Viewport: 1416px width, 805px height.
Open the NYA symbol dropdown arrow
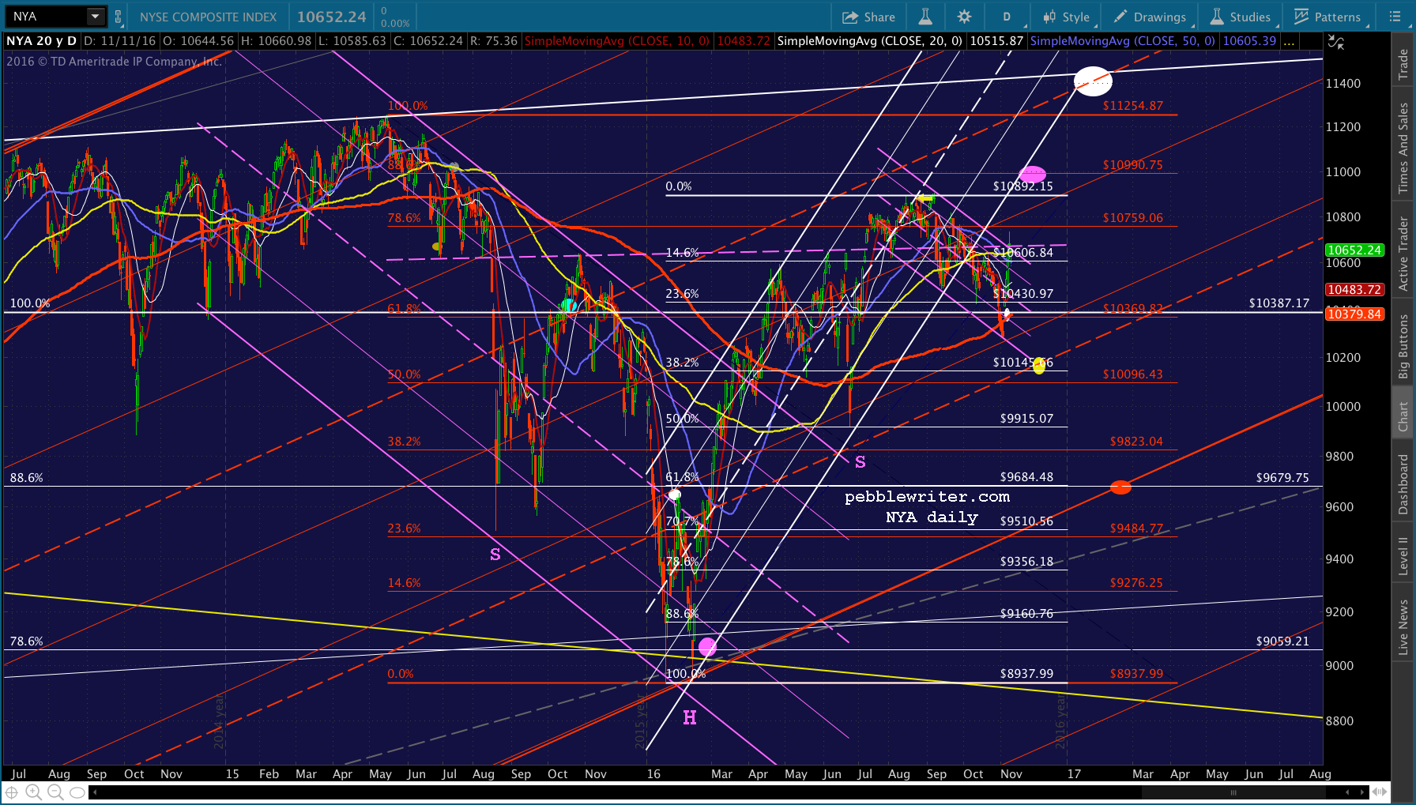pos(96,17)
